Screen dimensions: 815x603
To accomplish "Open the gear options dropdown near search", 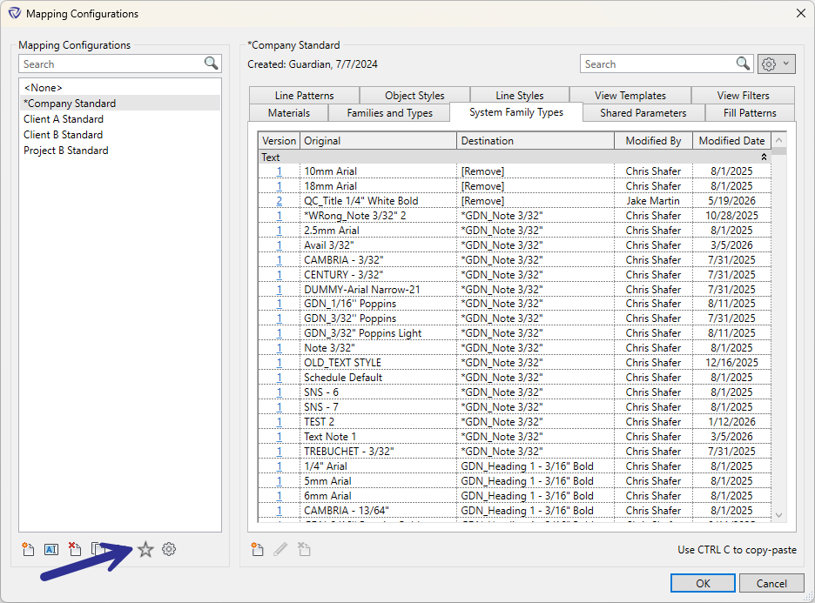I will click(776, 64).
